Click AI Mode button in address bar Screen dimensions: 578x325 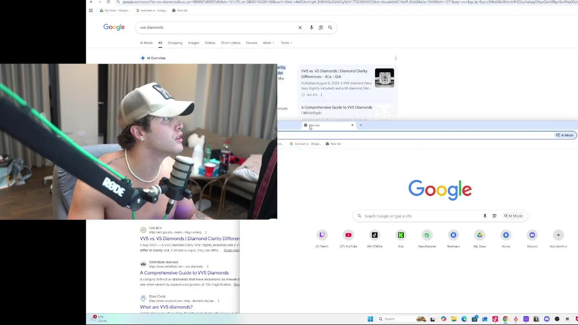coord(565,135)
